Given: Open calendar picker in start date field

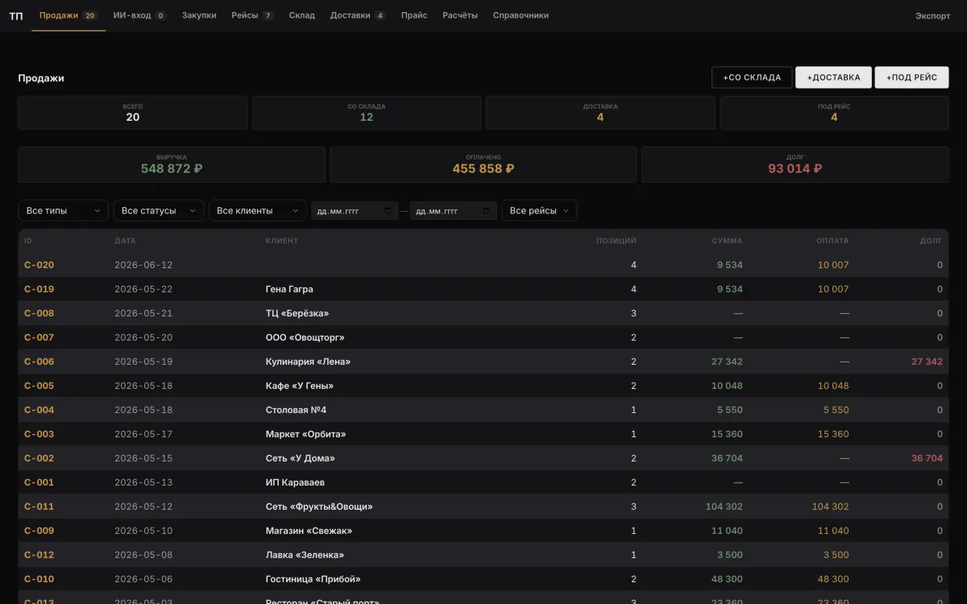Looking at the screenshot, I should point(387,211).
